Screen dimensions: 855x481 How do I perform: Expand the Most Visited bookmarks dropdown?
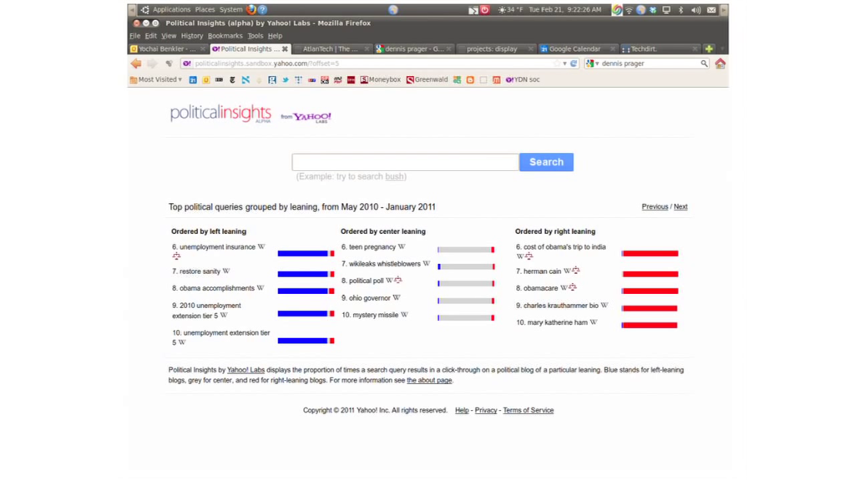[156, 79]
